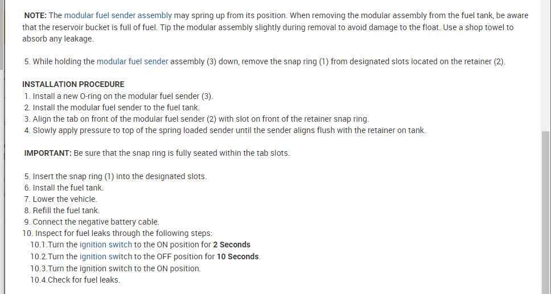Click the "Inspect for fuel leaks" step 10 text
551x294 pixels.
pyautogui.click(x=123, y=233)
